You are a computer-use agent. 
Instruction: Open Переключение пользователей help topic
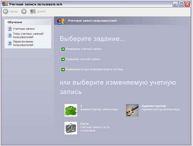23,43
